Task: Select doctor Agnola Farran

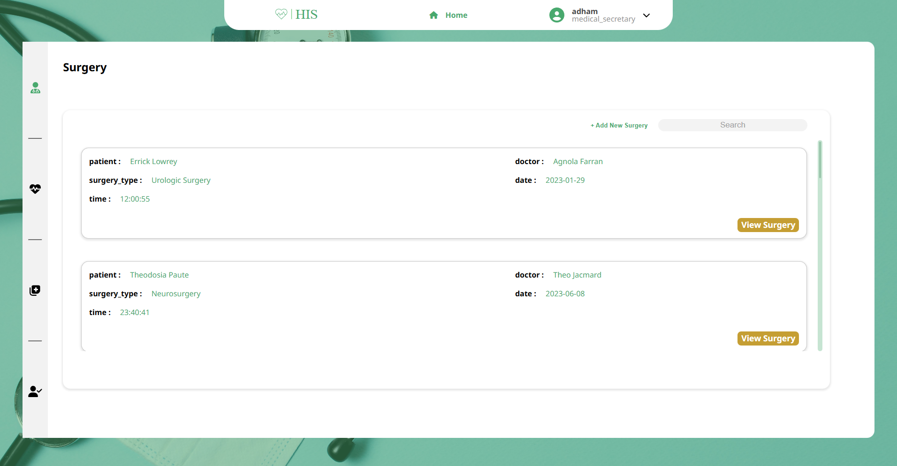Action: point(578,161)
